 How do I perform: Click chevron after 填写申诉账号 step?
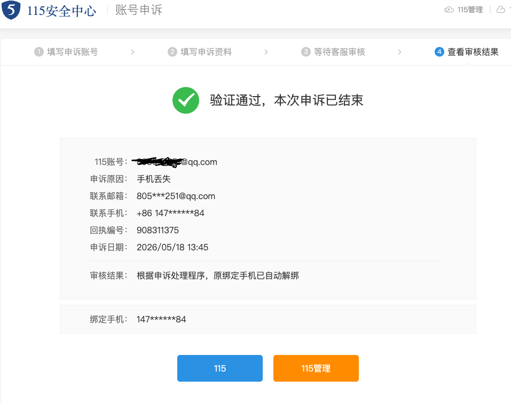coord(132,52)
